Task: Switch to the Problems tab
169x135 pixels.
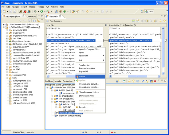Action: pyautogui.click(x=49, y=81)
